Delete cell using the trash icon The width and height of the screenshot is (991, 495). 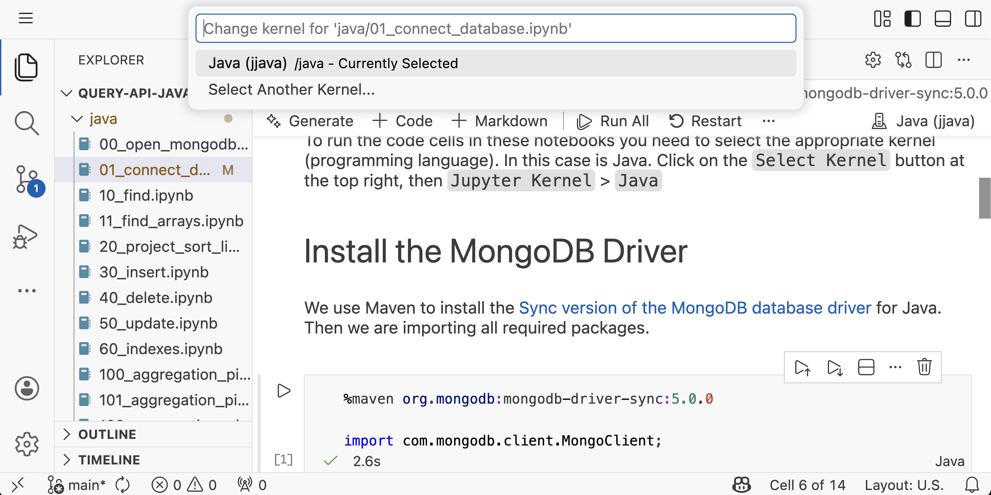[x=924, y=367]
